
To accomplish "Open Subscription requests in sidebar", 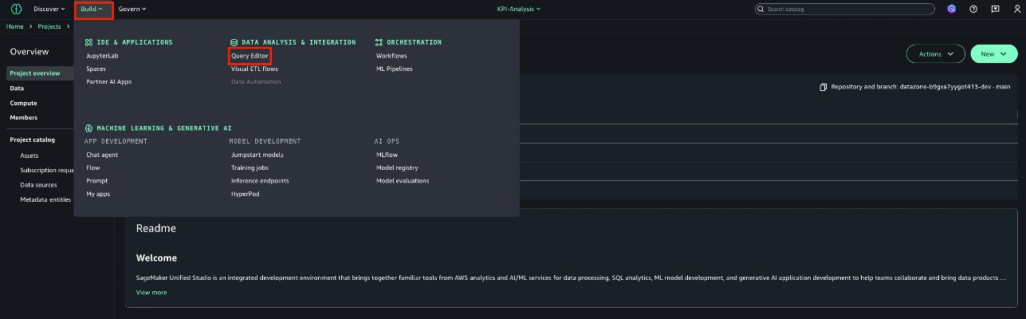I will tap(46, 170).
